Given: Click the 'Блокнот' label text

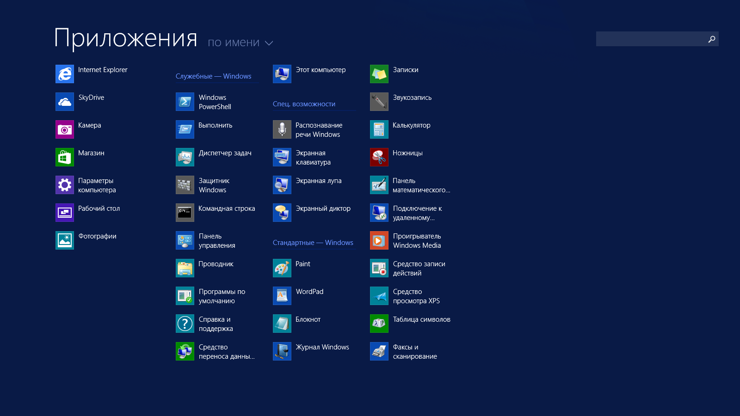Looking at the screenshot, I should tap(308, 319).
